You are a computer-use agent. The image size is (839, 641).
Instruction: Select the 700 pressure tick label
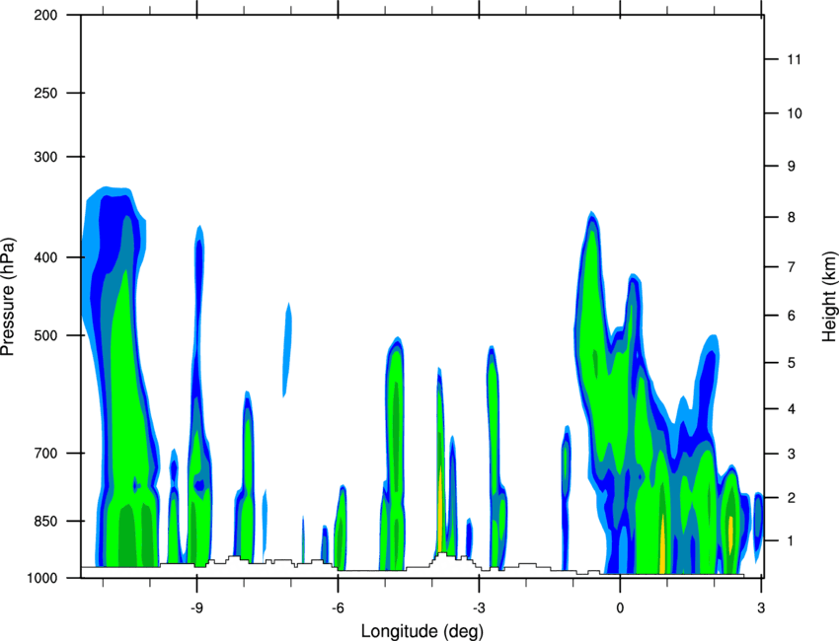coord(45,454)
